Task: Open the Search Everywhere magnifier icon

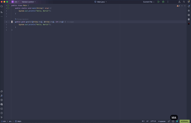Action: coord(184,2)
